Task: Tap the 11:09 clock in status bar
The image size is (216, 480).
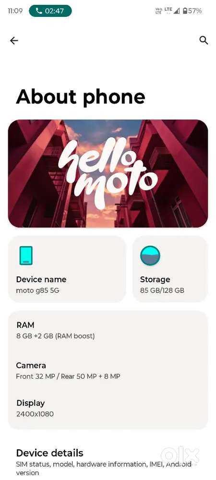Action: 15,11
